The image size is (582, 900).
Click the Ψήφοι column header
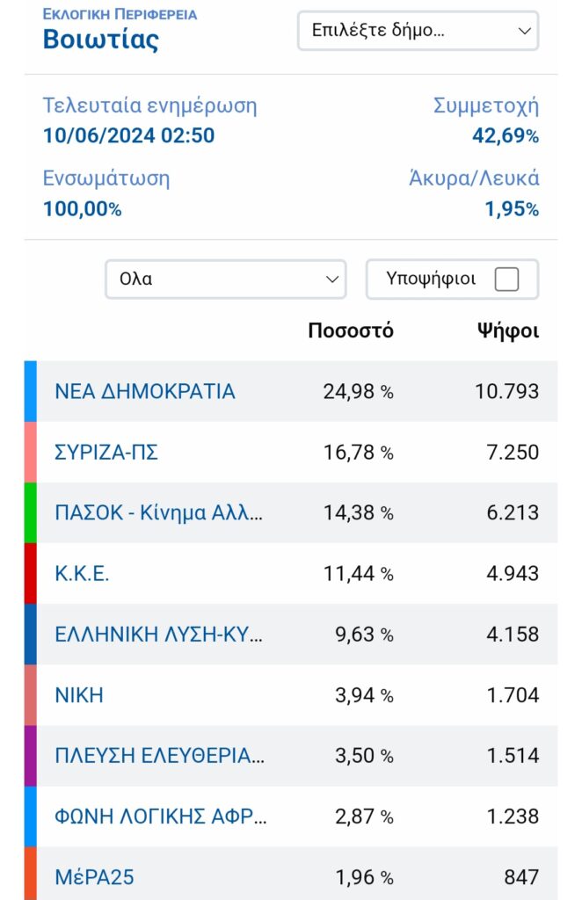pos(508,331)
